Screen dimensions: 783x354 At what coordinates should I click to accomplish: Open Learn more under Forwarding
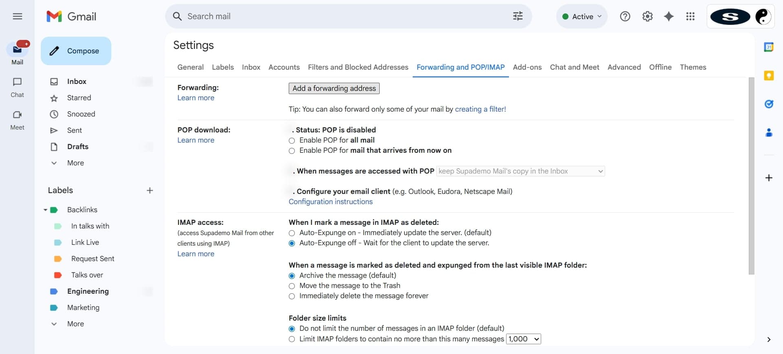tap(196, 98)
